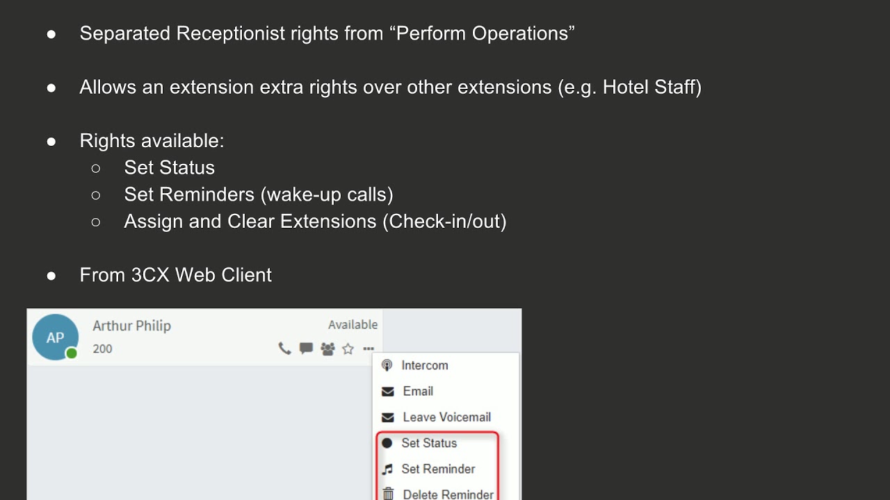The image size is (890, 500).
Task: Select Set Reminder menu entry
Action: pos(438,469)
